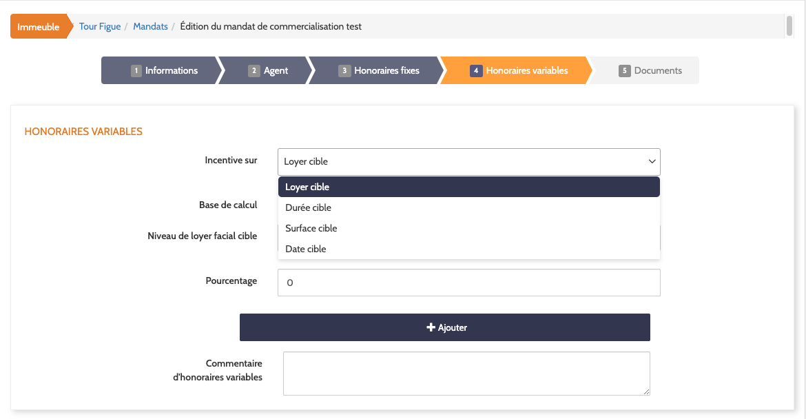This screenshot has height=419, width=806.
Task: Click the Incentive sur dropdown chevron
Action: click(x=652, y=161)
